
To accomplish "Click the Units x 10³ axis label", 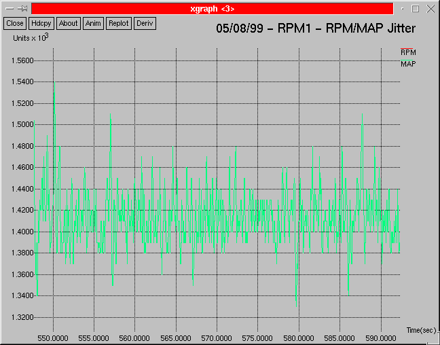I will coord(31,37).
